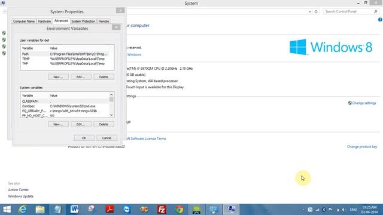Open Adobe Reader from the taskbar

click(110, 210)
